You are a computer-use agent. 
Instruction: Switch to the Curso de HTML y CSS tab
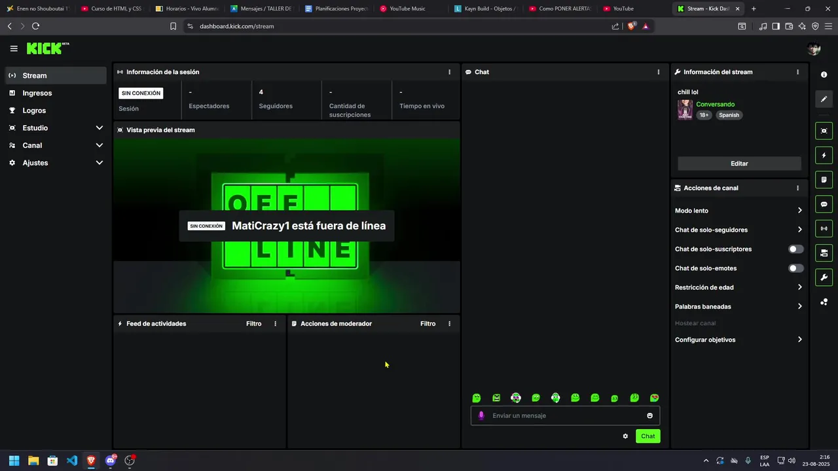click(x=111, y=9)
